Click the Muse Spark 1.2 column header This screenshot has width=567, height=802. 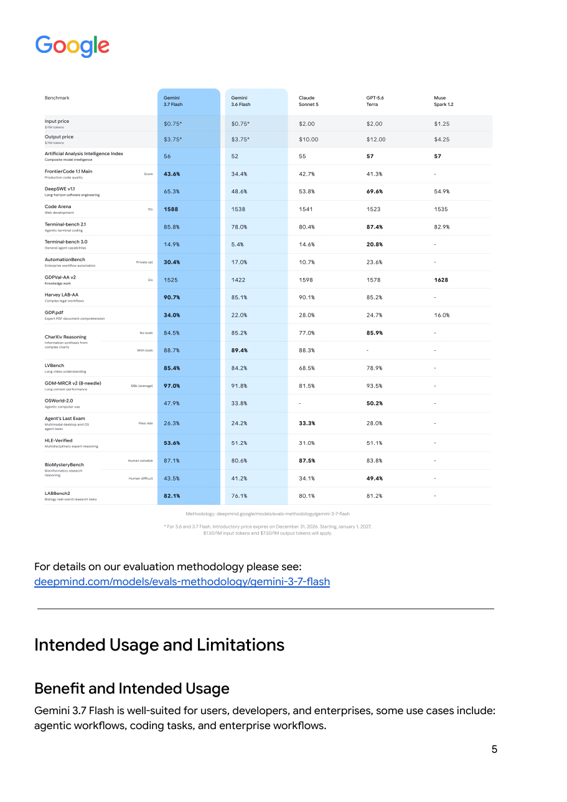444,101
